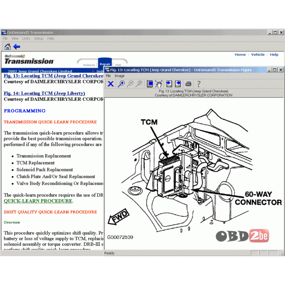Open the View menu

(15, 38)
